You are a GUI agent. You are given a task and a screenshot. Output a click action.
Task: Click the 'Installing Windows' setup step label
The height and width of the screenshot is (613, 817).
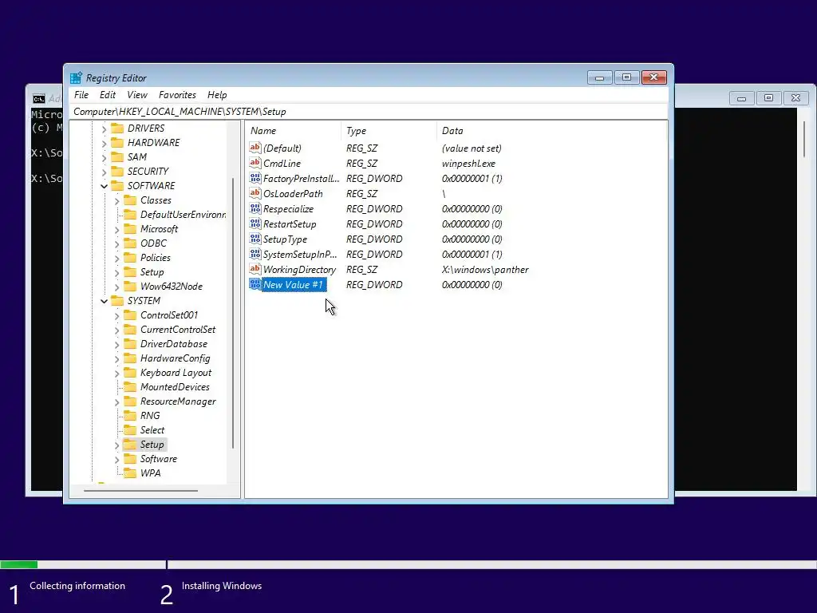(222, 586)
